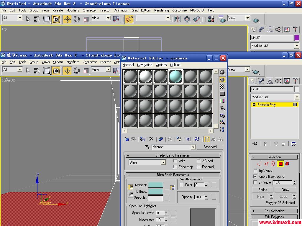This screenshot has width=302, height=226.
Task: Toggle the Ambient-Diffuse color lock button
Action: [173, 188]
